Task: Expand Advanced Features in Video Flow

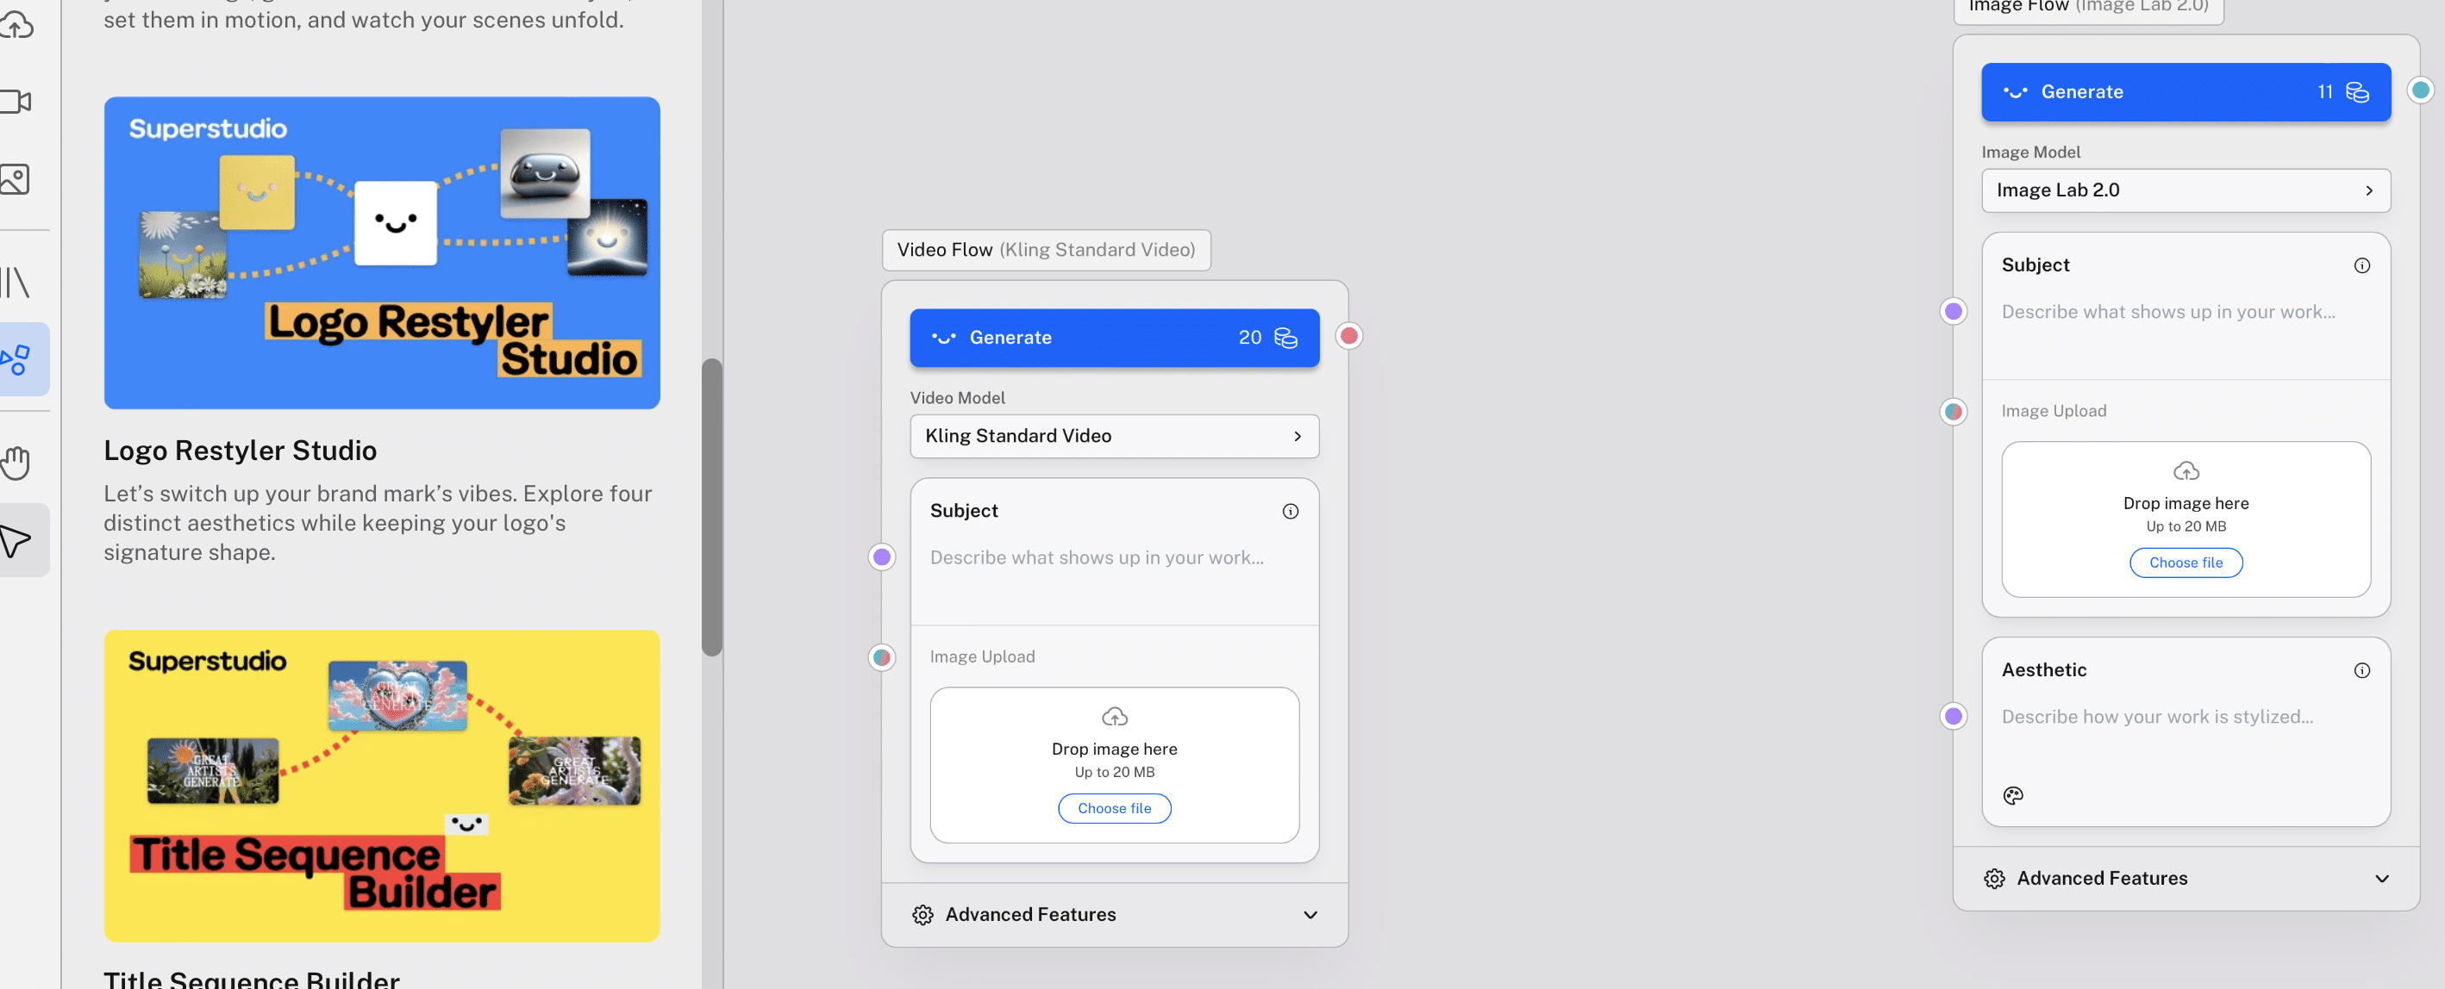Action: (1113, 915)
